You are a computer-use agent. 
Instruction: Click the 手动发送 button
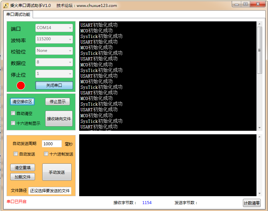point(57,172)
